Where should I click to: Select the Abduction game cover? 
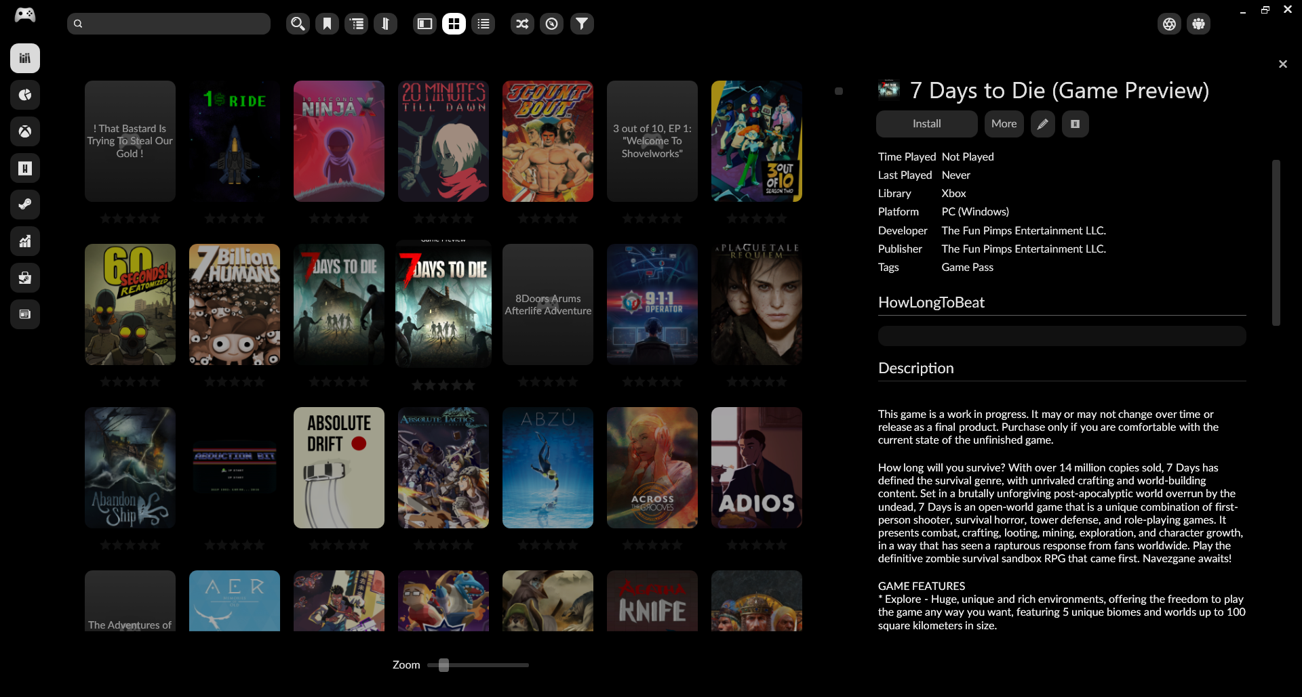(x=235, y=468)
